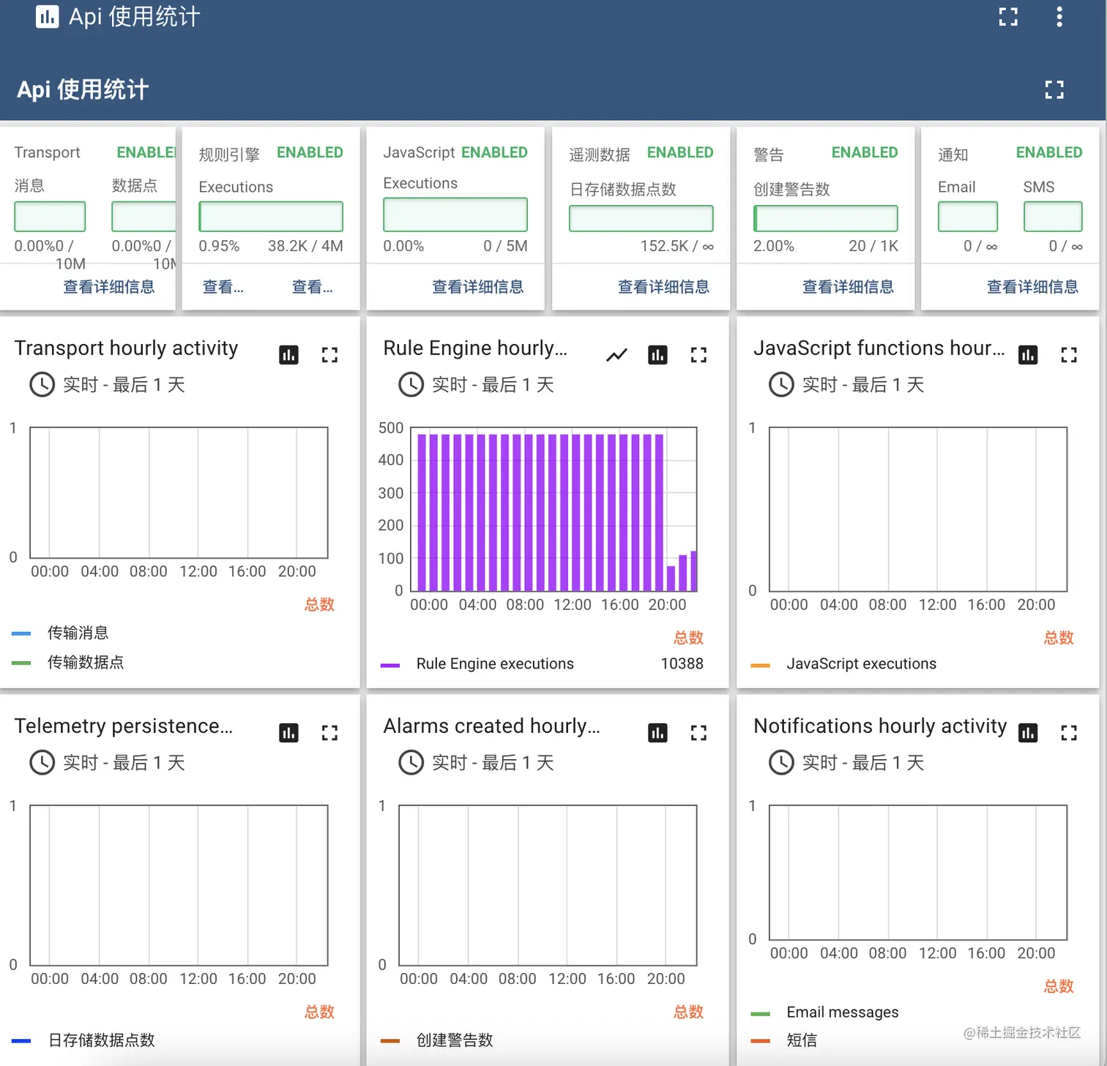Click bar chart icon on JavaScript functions widget
Image resolution: width=1107 pixels, height=1066 pixels.
click(1028, 355)
